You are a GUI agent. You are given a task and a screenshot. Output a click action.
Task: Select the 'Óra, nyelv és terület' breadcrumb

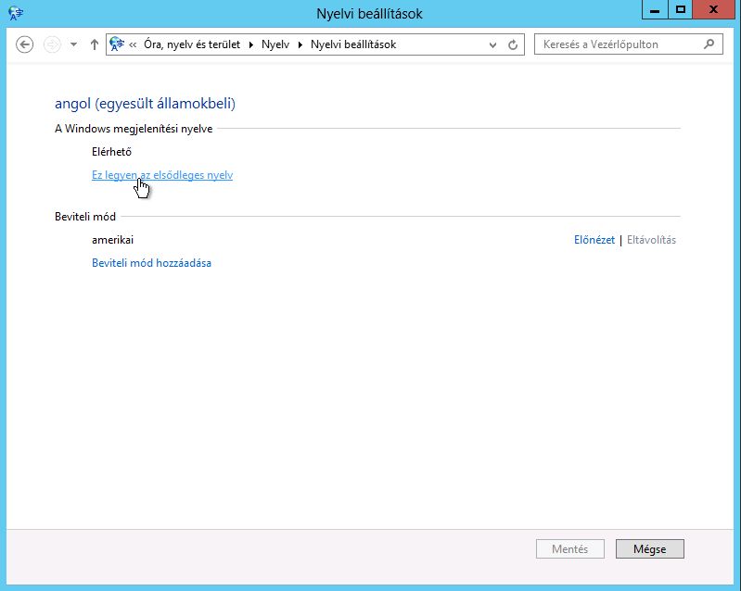click(191, 44)
